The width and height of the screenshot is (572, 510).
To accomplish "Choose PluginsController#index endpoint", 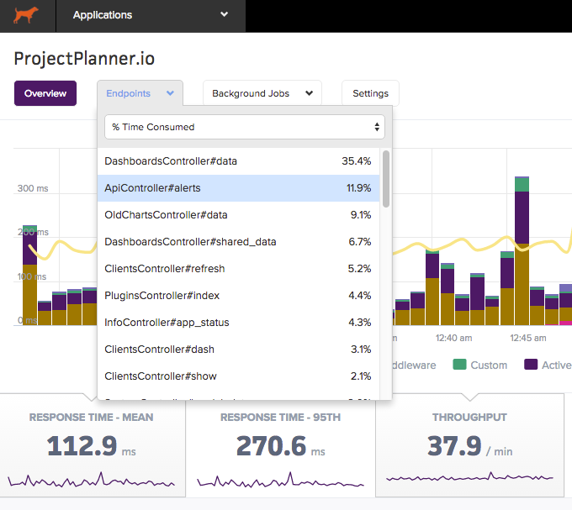I will click(x=238, y=296).
